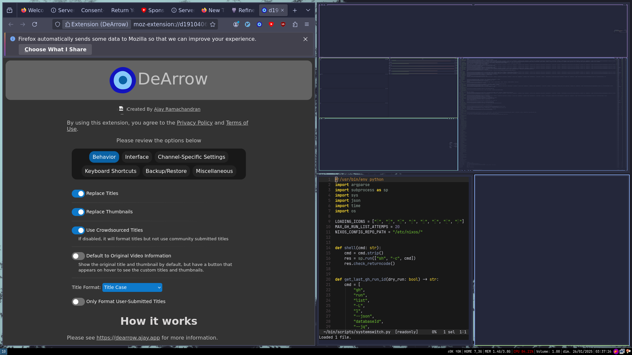Switch to the Return Yo browser tab
This screenshot has width=632, height=355.
(x=122, y=10)
